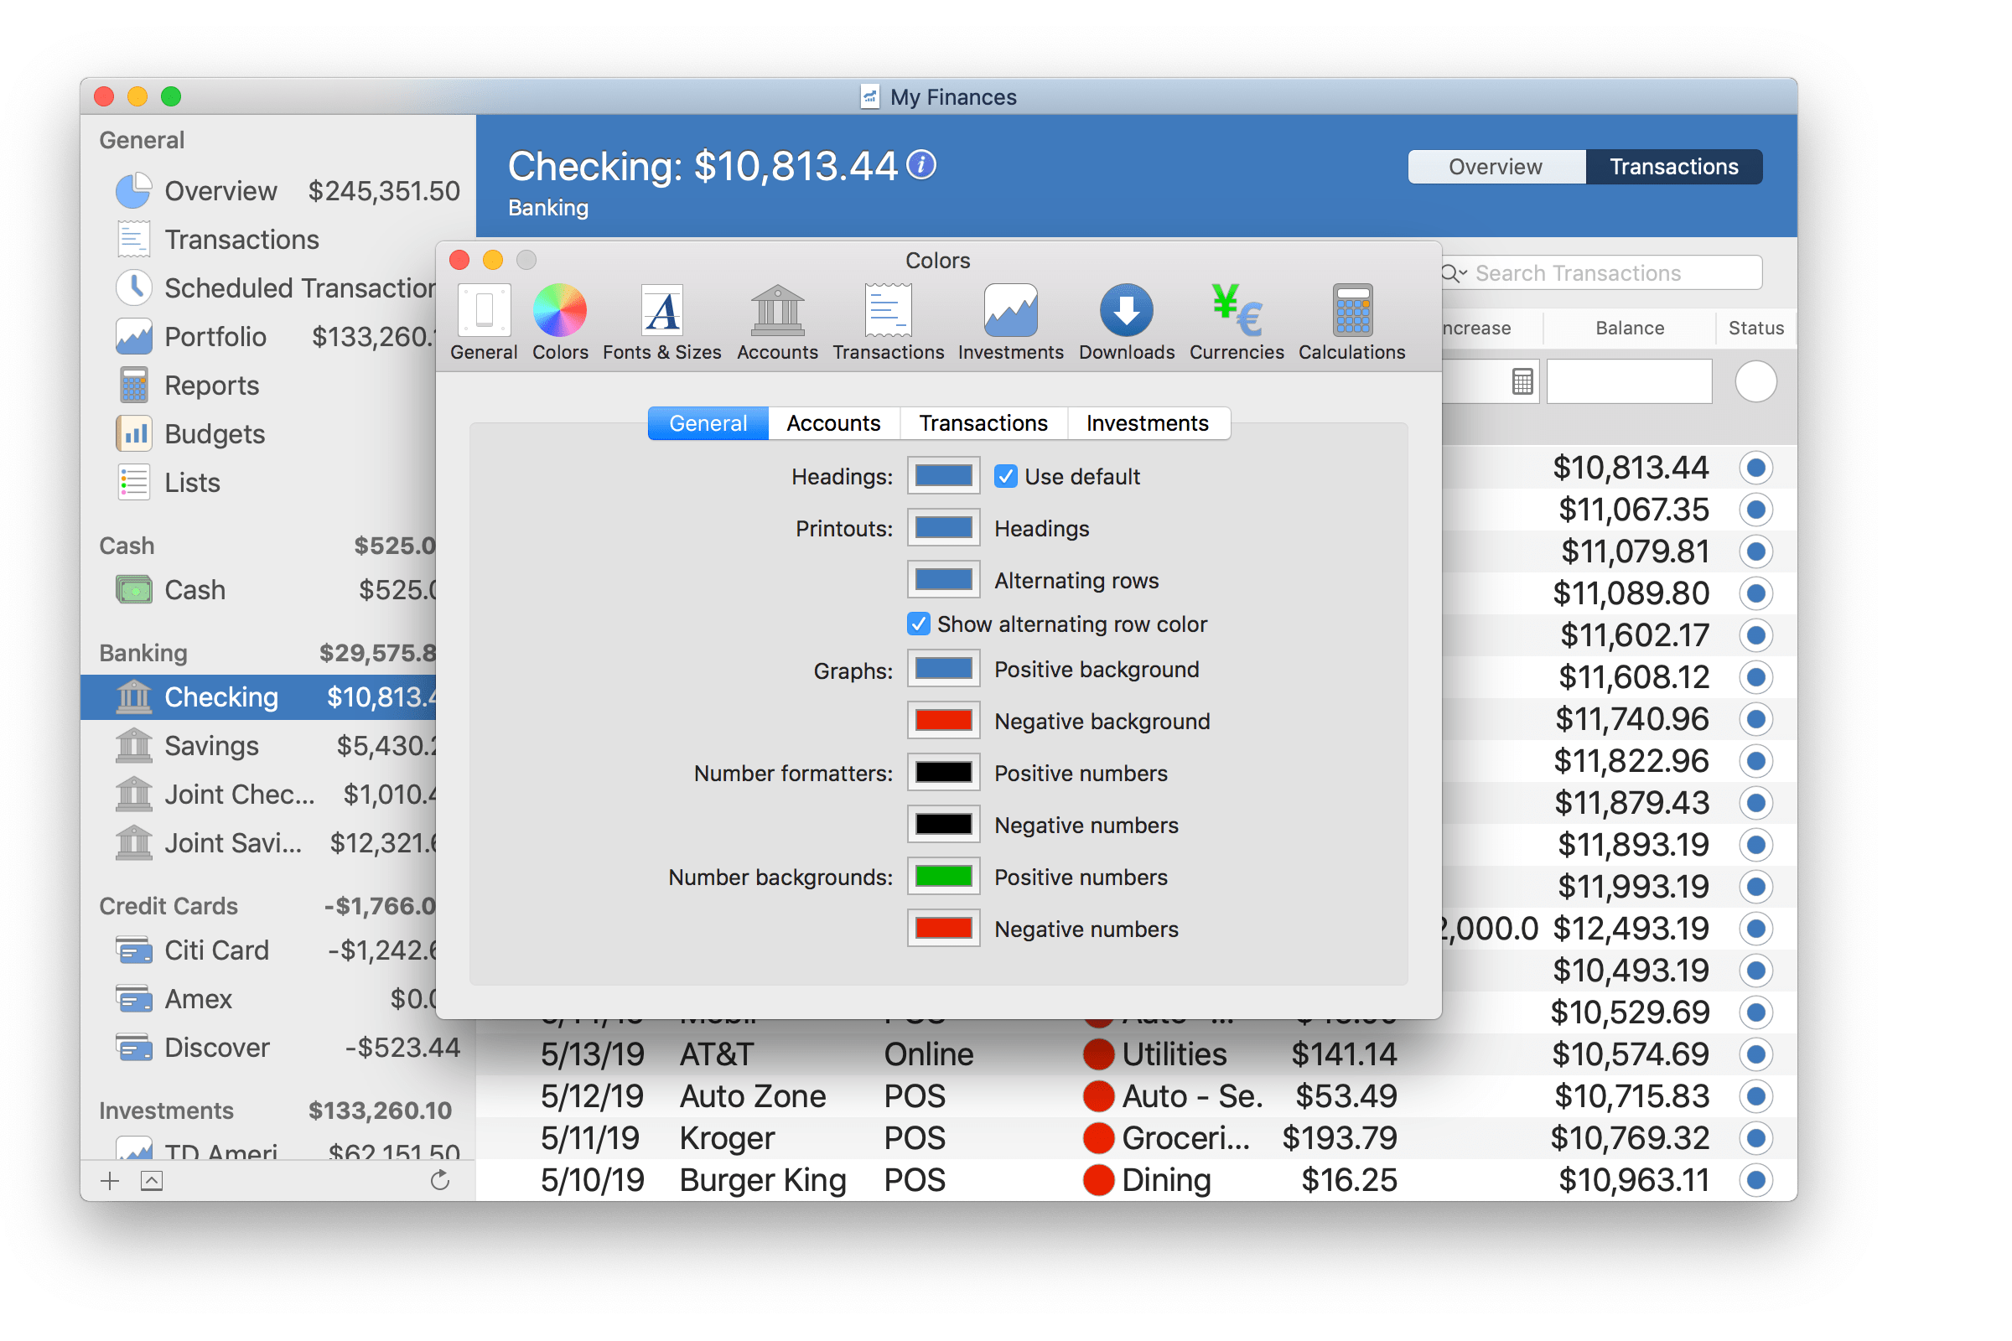Change Number formatters Negative numbers black swatch

[944, 826]
